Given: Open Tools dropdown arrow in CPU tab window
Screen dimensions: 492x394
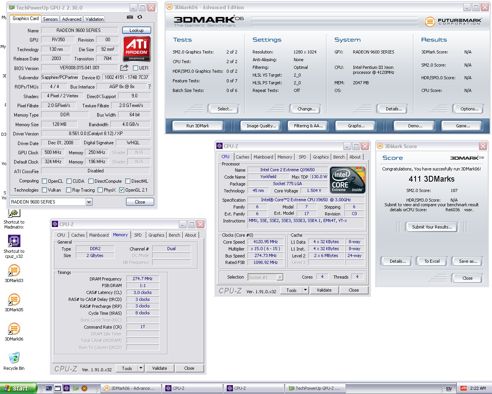Looking at the screenshot, I should coord(305,290).
